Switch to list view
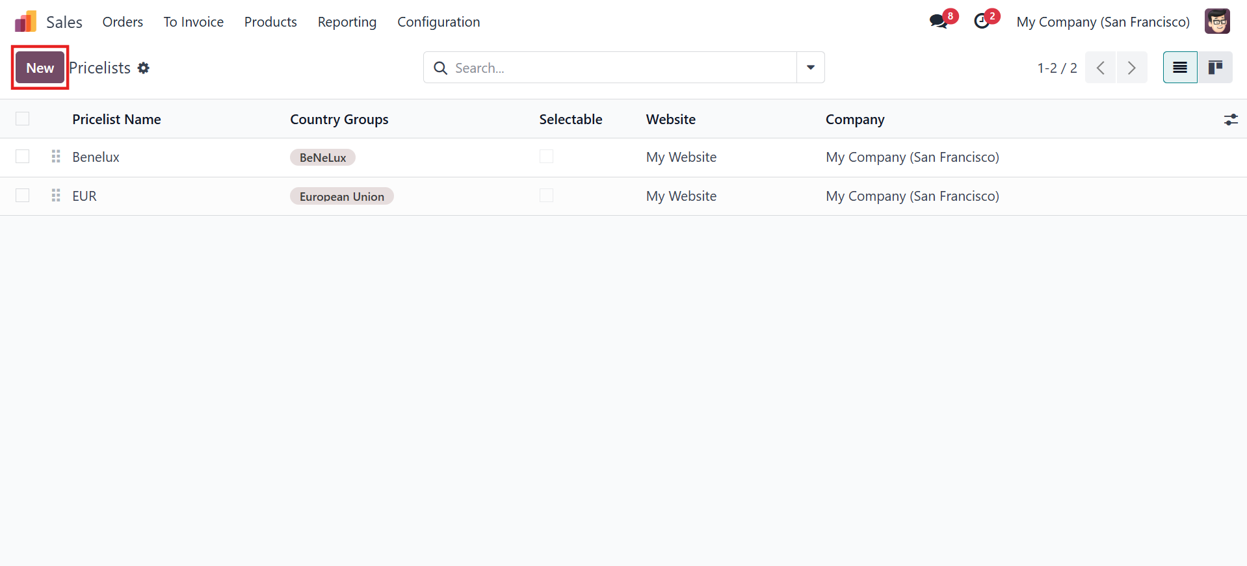1247x566 pixels. 1180,68
